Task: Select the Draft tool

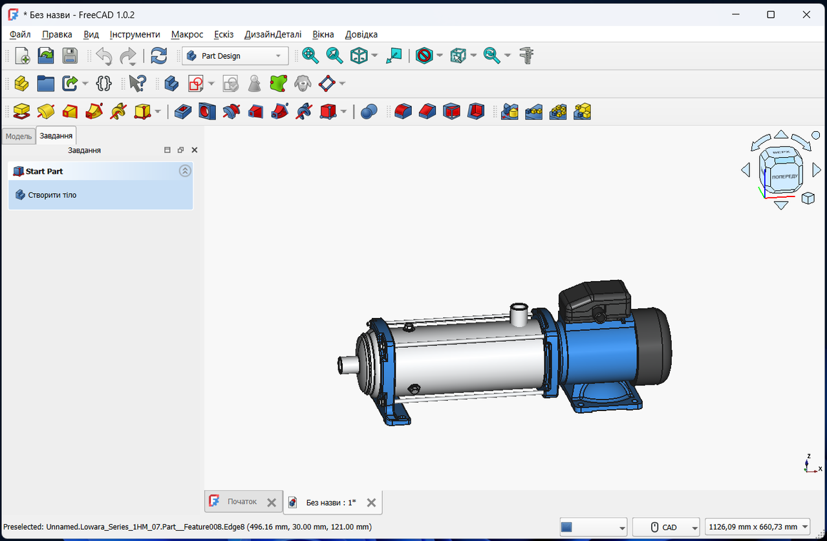Action: coord(451,112)
